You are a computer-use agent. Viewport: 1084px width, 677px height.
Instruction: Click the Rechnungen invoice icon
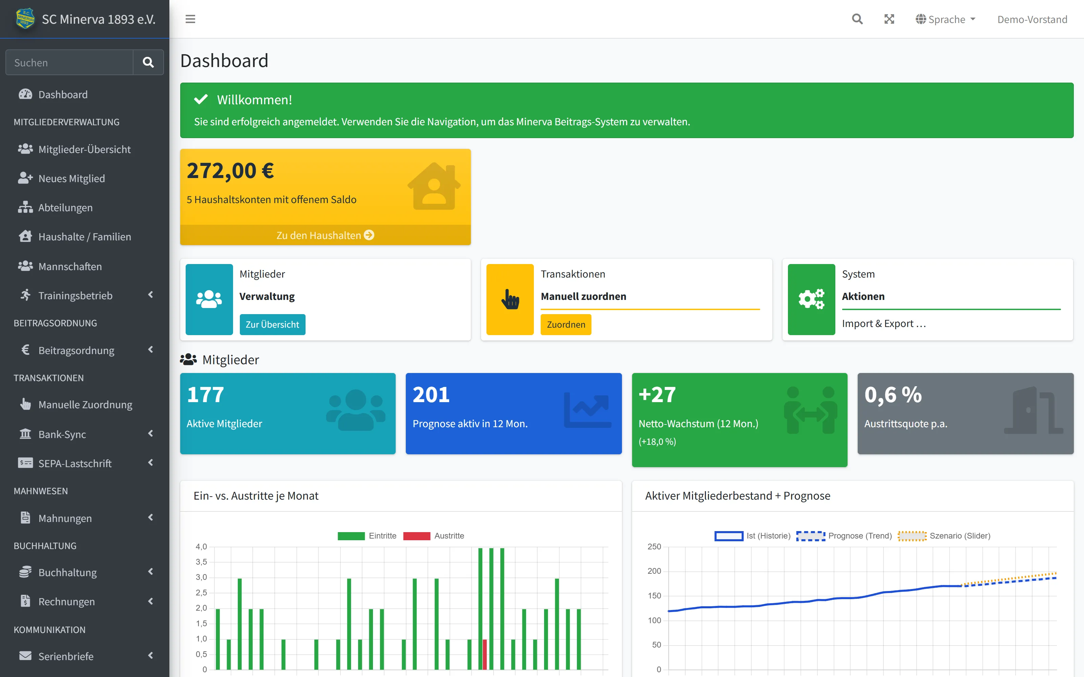tap(25, 601)
